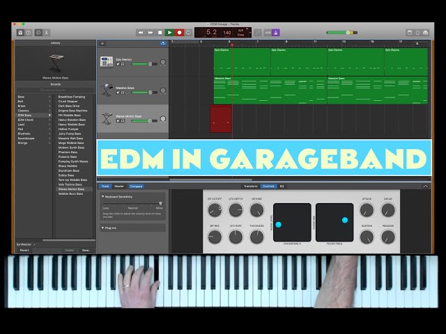Open Smart Controls from the toolbar

[38, 33]
